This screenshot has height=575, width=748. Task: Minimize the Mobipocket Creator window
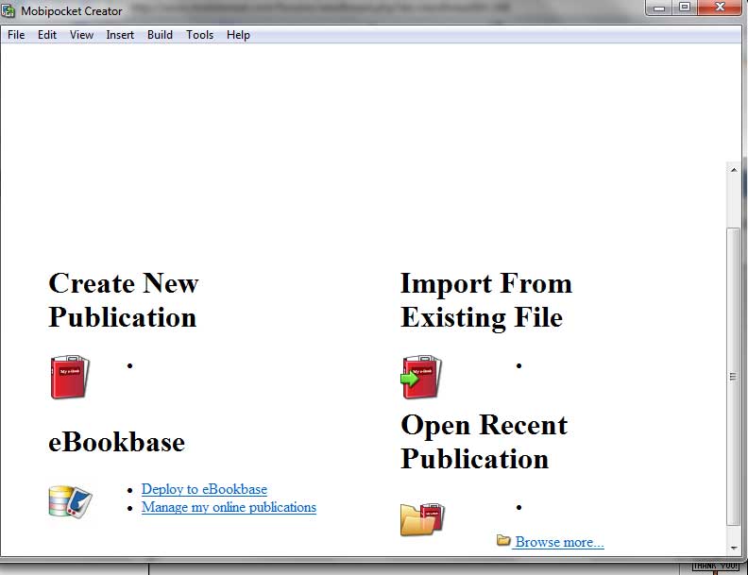(659, 8)
